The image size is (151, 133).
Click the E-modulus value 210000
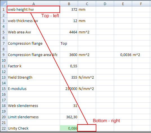tap(69, 89)
